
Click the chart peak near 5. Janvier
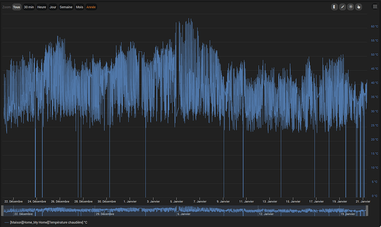click(x=189, y=20)
